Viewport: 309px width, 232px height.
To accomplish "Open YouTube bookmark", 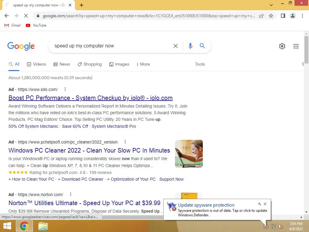I will [36, 25].
